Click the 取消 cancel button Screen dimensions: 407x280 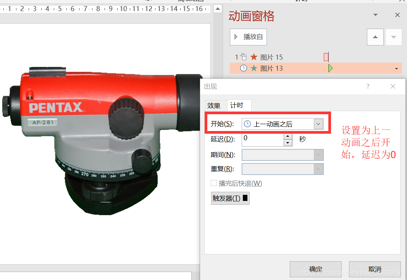pyautogui.click(x=375, y=269)
